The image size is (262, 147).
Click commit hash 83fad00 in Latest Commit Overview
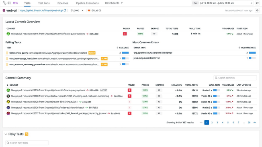(x=94, y=34)
